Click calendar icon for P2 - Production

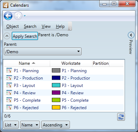pyautogui.click(x=9, y=78)
